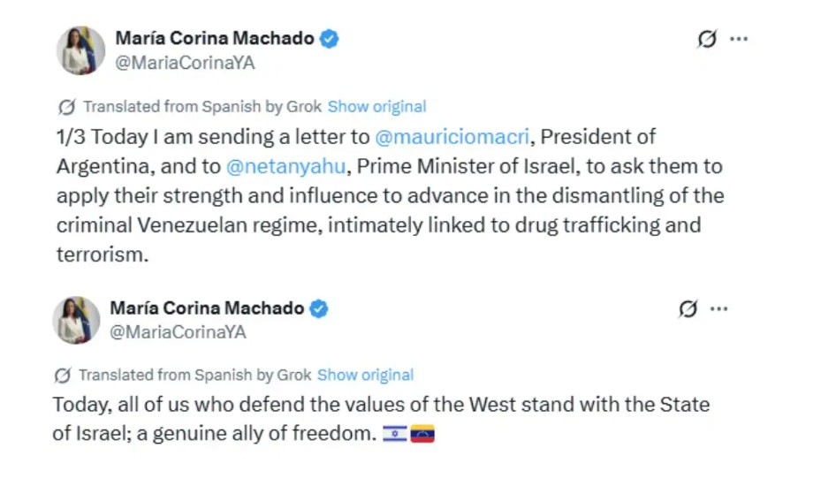
Task: Click the translation icon on the letter tweet
Action: 66,107
